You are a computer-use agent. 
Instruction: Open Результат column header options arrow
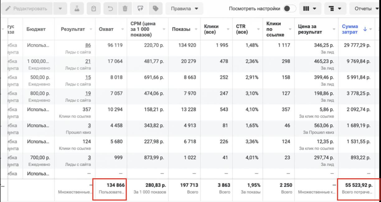(x=91, y=29)
